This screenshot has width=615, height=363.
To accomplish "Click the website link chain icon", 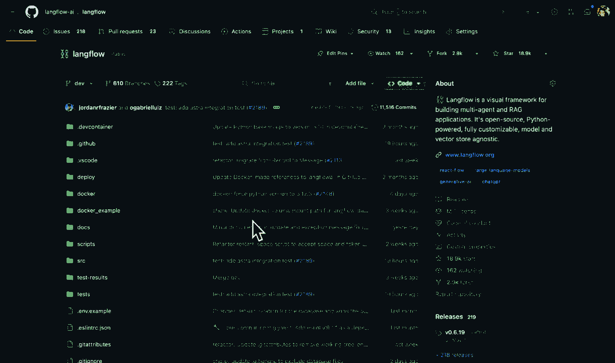I will [x=439, y=155].
